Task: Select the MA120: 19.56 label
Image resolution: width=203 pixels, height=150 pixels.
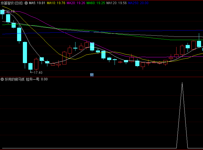Action: 117,3
